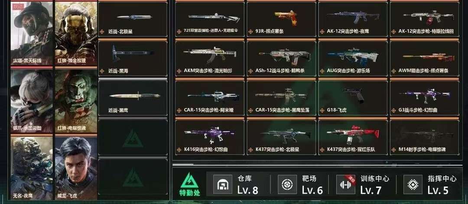Viewport: 468px width, 204px height.
Task: Pick the K437突击步枪-猩红乐队 skin
Action: [353, 137]
